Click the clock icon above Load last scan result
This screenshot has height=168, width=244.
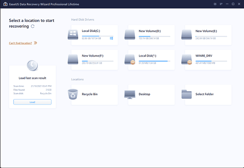pyautogui.click(x=32, y=66)
